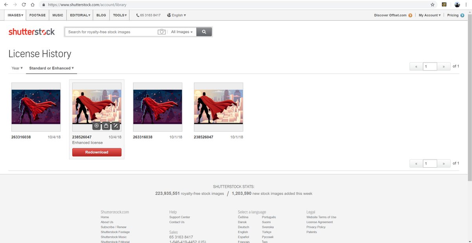Expand the English language selector
The width and height of the screenshot is (472, 243).
[x=177, y=15]
